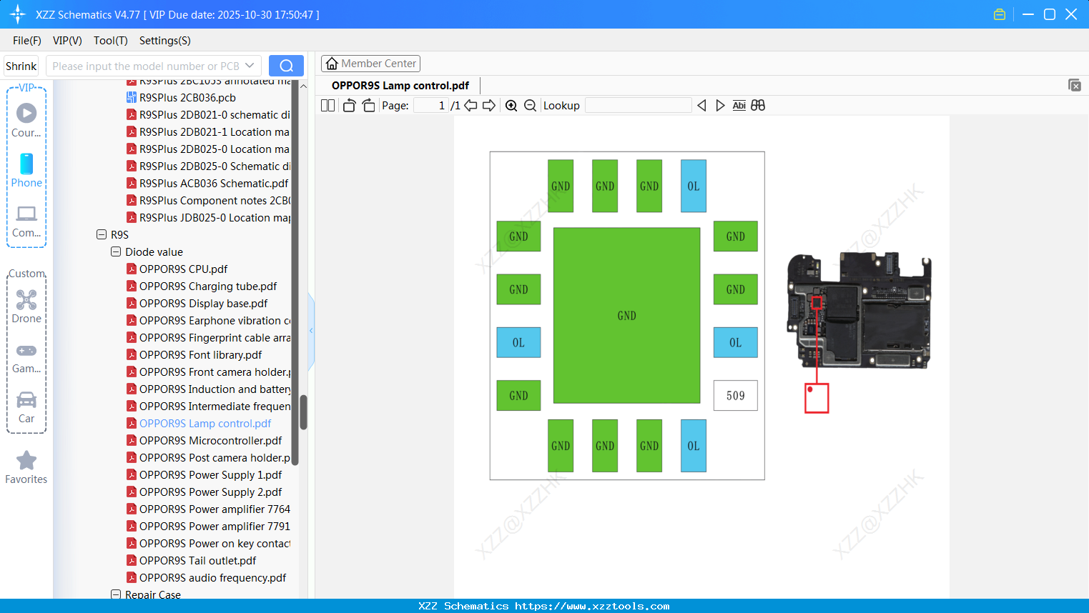Zoom in on the PDF
Screen dimensions: 1089x613
pos(511,106)
